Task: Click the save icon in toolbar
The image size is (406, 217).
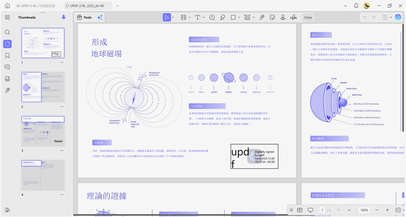Action: (x=385, y=17)
